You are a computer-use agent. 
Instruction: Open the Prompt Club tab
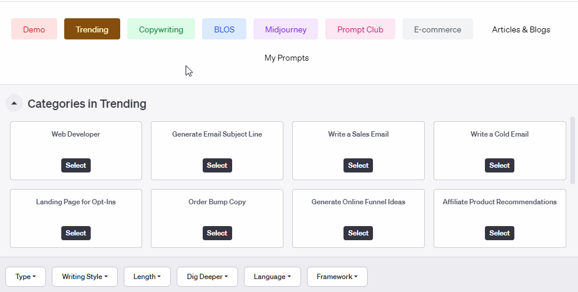click(360, 29)
